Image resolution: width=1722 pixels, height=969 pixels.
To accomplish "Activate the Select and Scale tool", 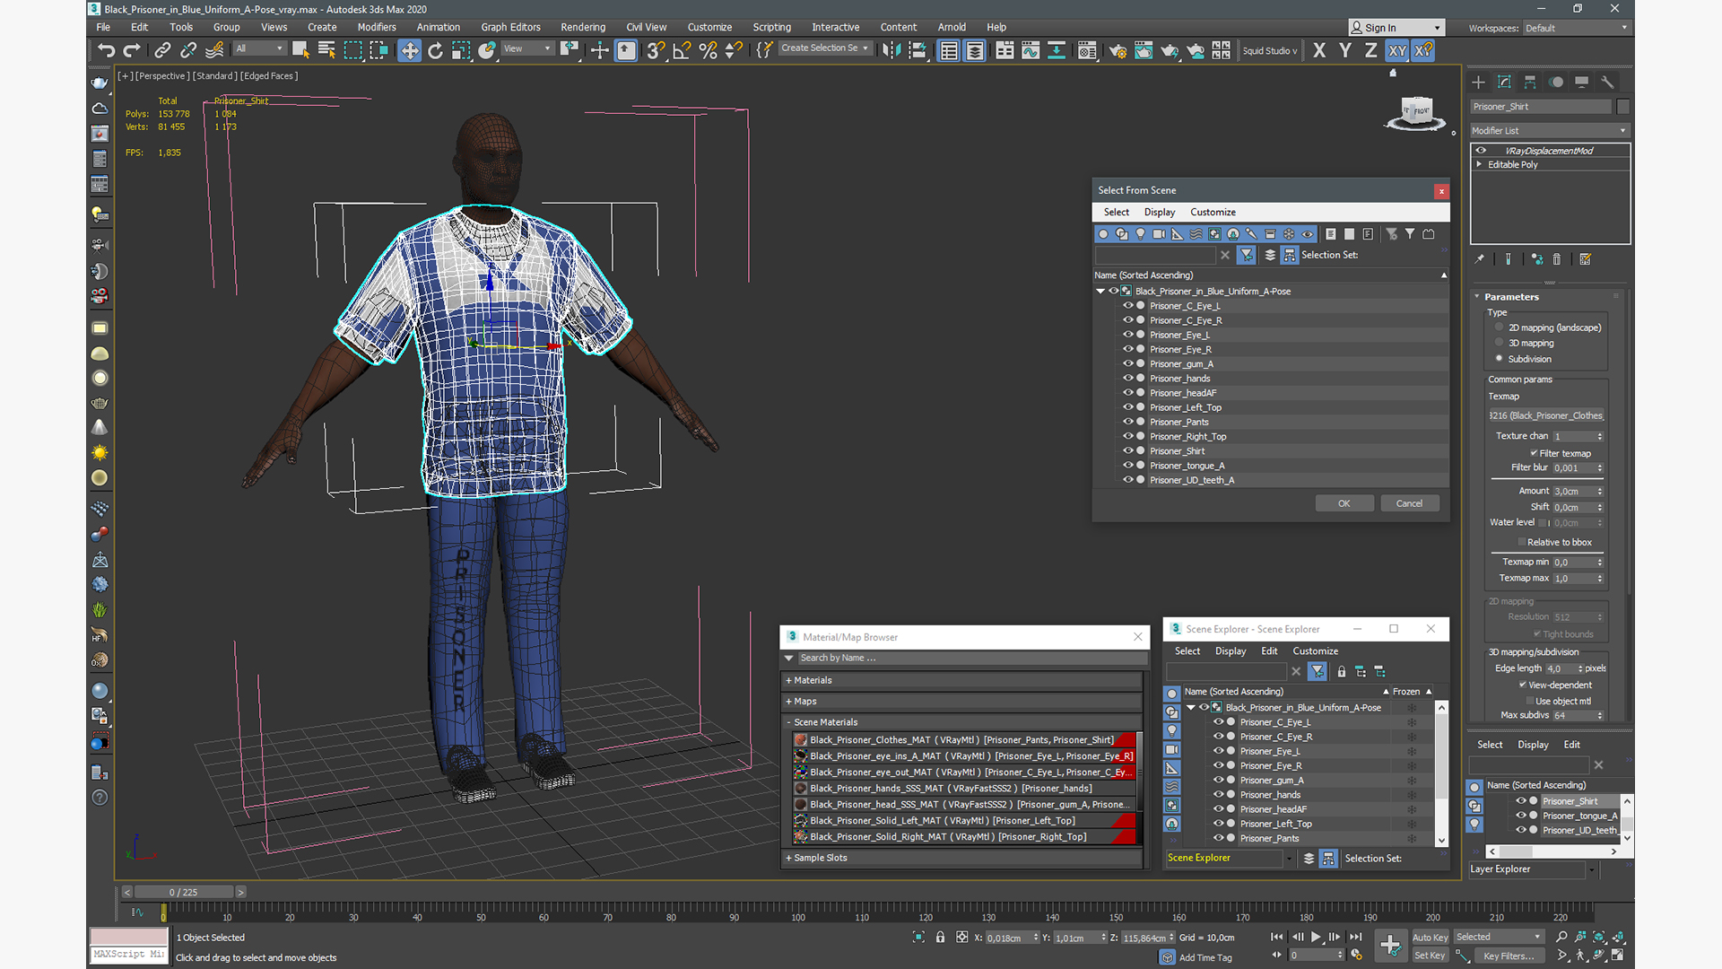I will (x=461, y=50).
